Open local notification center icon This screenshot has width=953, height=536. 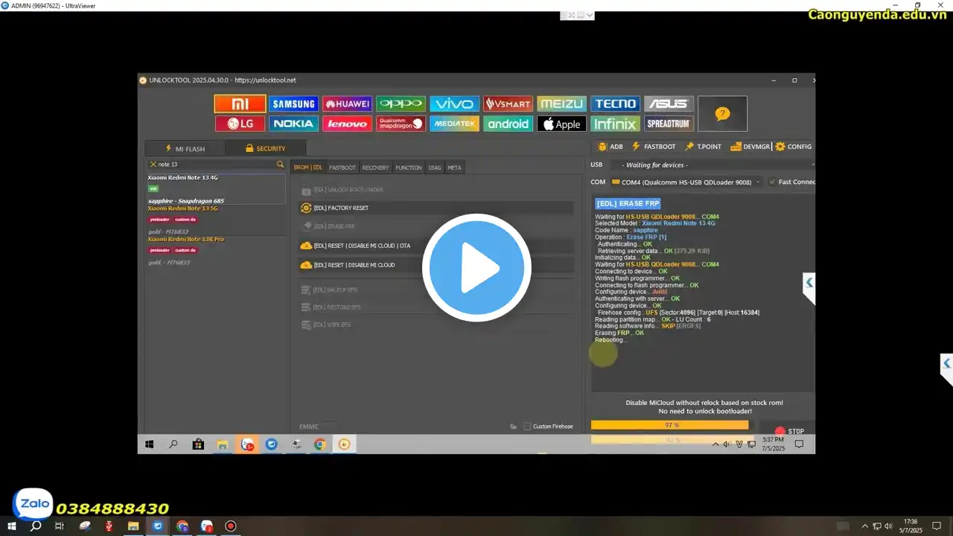pyautogui.click(x=937, y=526)
